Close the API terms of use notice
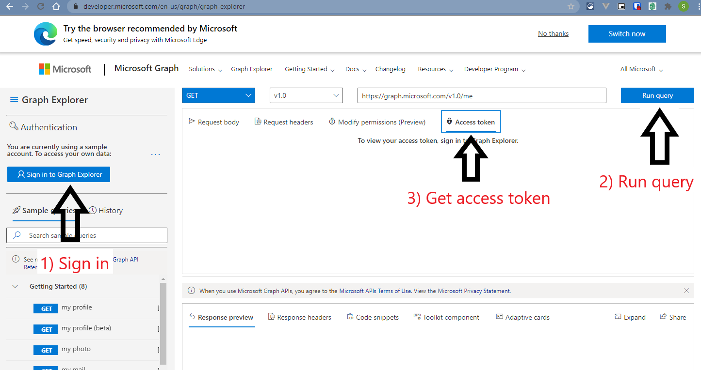Screen dimensions: 701x370 686,291
